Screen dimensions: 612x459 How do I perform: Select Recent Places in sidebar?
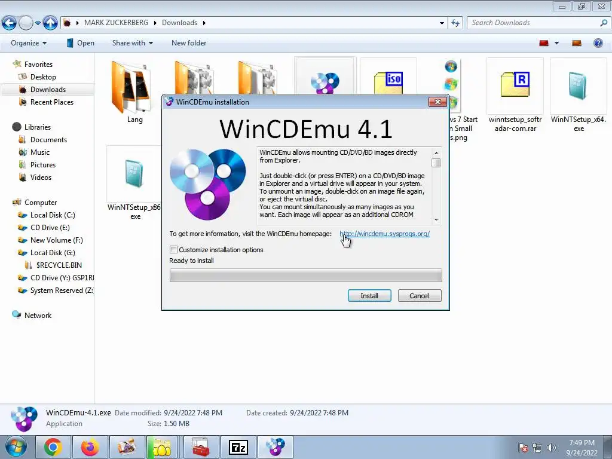pyautogui.click(x=52, y=102)
